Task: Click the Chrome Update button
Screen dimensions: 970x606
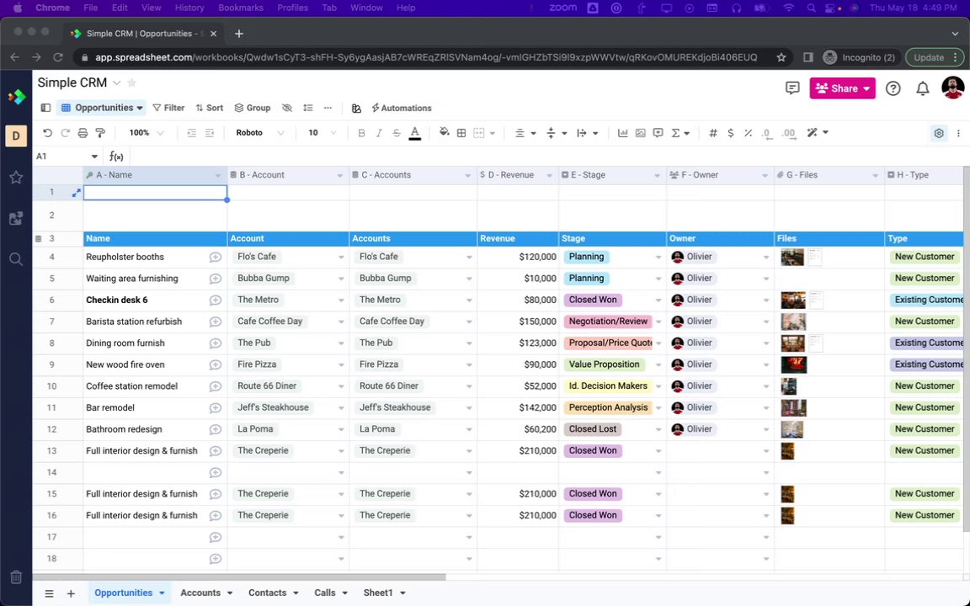Action: coord(935,57)
